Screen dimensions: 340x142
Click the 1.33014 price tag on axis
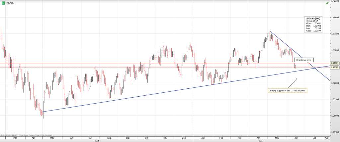[334, 63]
